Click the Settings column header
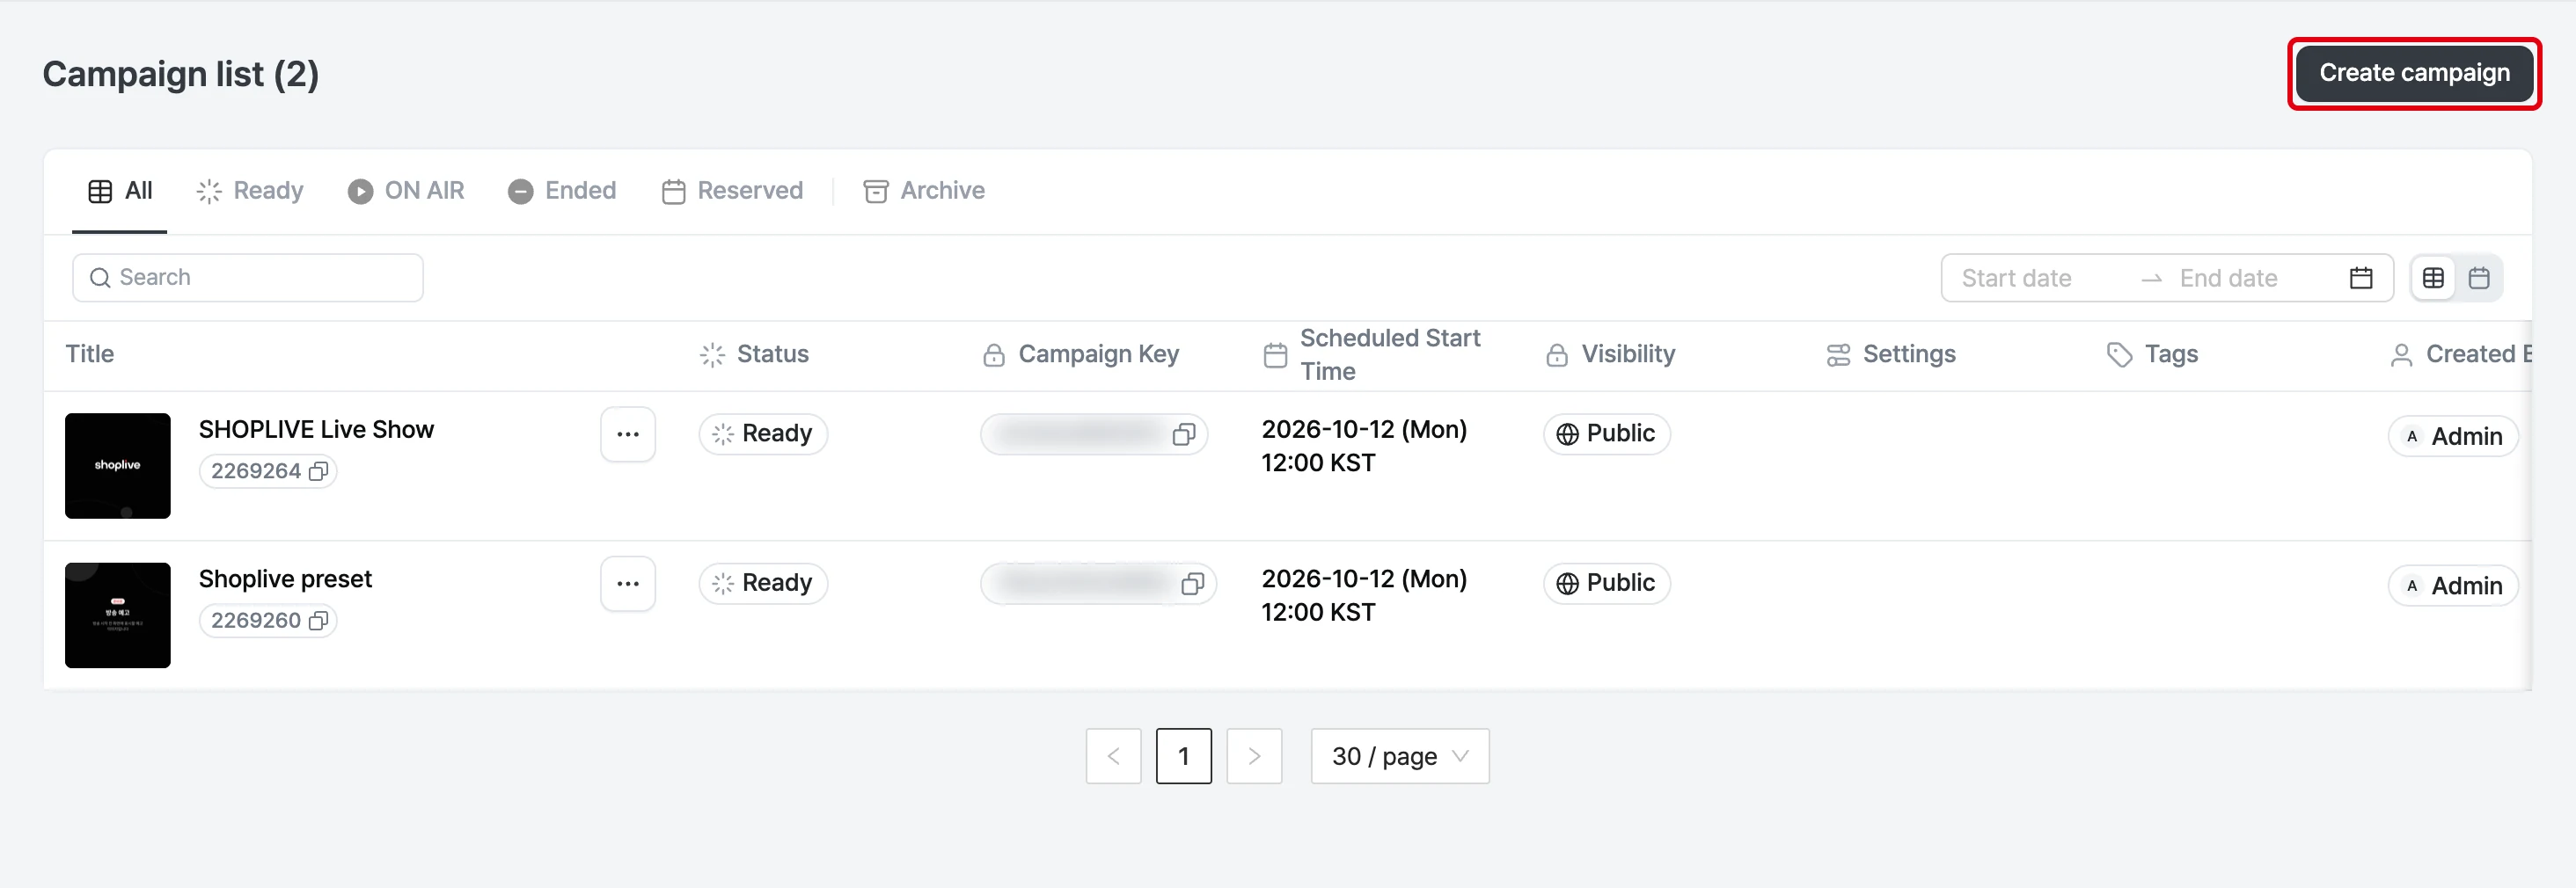Viewport: 2576px width, 888px height. click(1891, 354)
